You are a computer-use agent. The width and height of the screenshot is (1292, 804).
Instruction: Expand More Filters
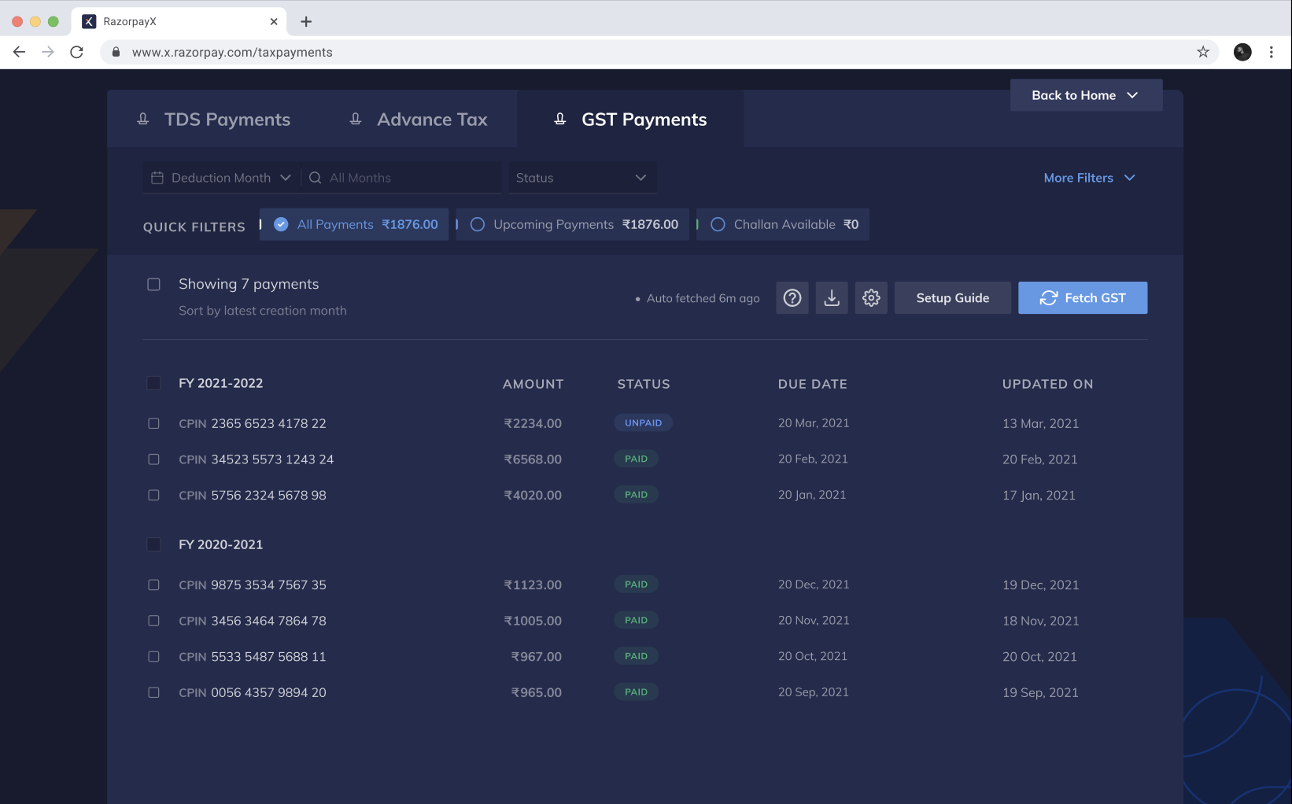point(1089,178)
